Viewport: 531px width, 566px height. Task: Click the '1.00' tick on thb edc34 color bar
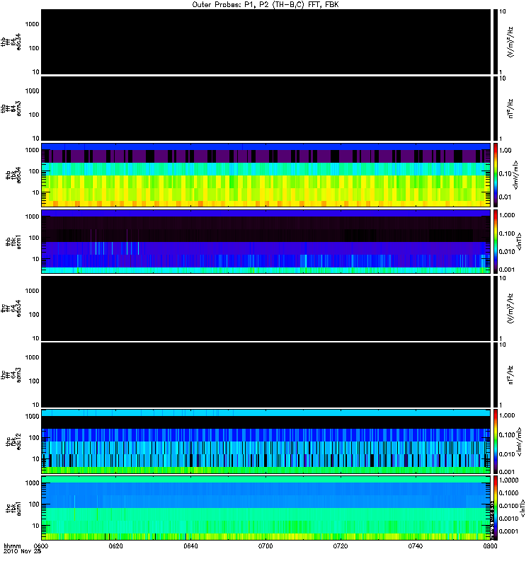coord(506,151)
